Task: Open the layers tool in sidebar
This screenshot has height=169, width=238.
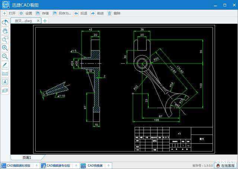Action: point(5,91)
